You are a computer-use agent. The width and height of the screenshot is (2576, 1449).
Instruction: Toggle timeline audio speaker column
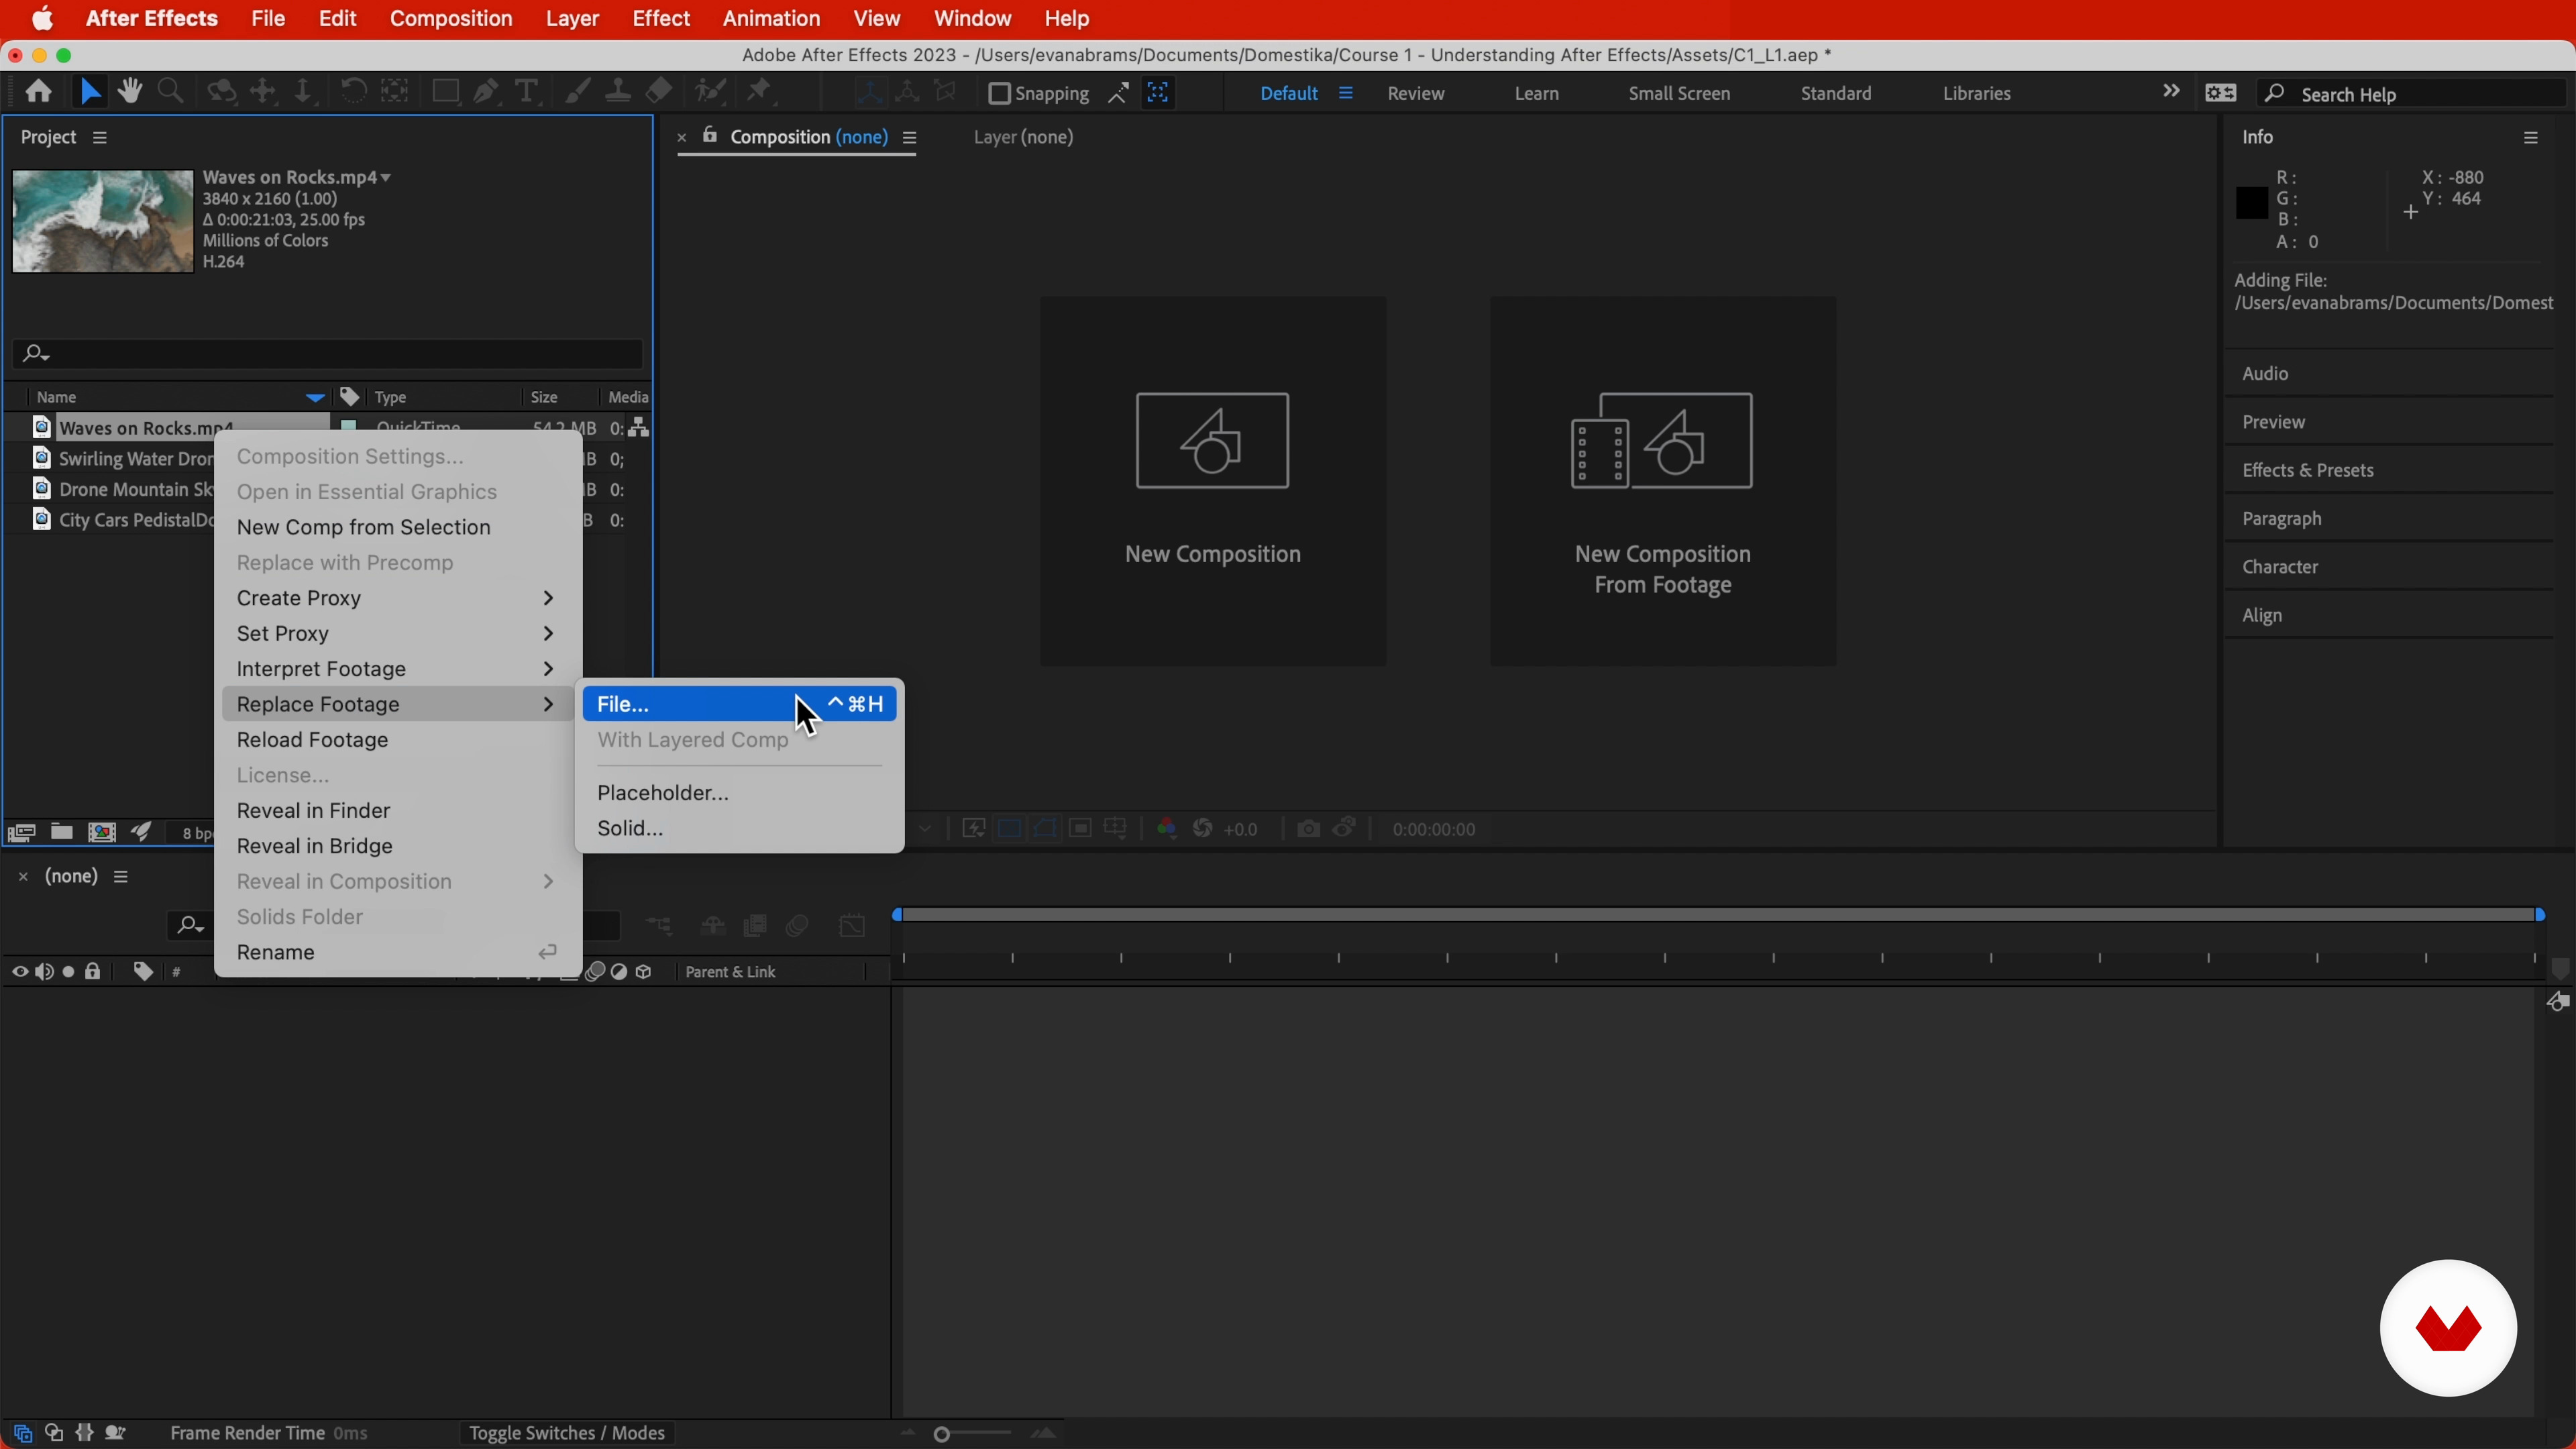click(x=44, y=972)
